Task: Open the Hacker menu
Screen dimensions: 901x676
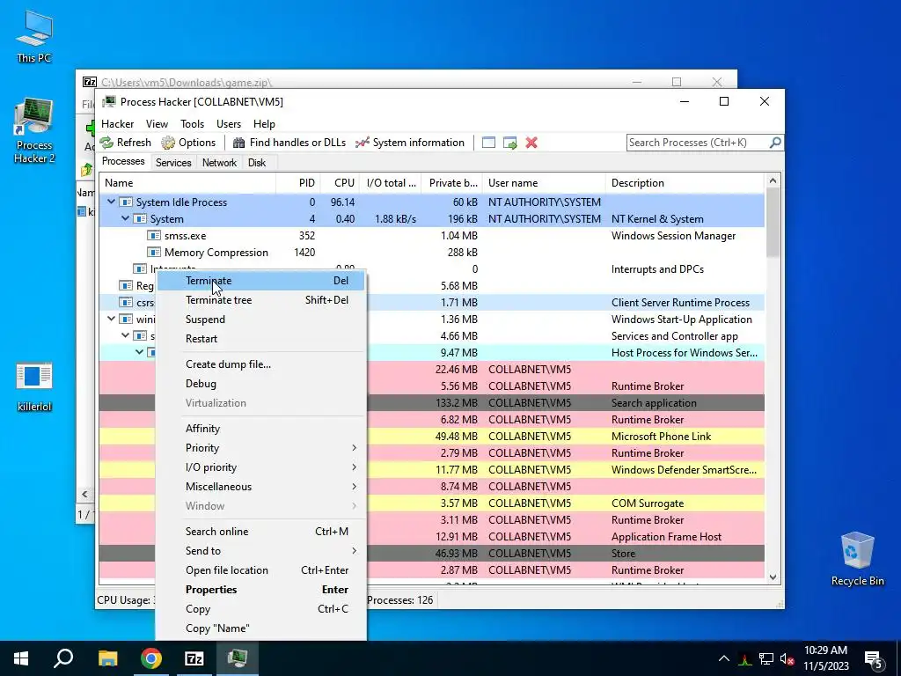Action: tap(117, 124)
